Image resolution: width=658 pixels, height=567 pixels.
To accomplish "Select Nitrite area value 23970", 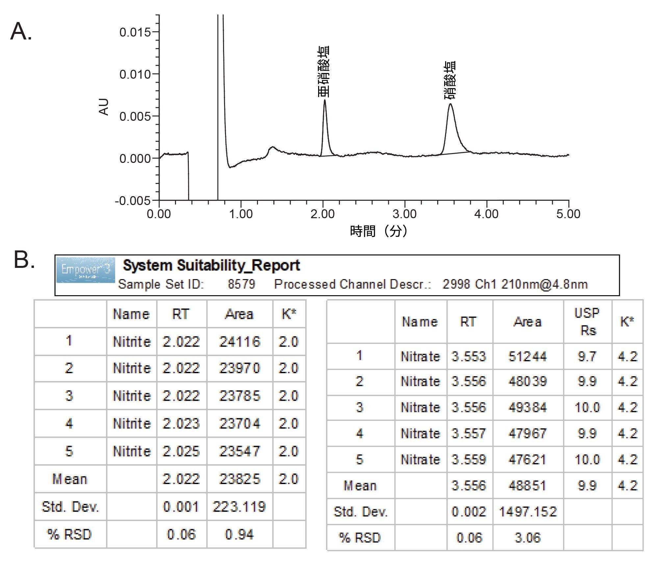I will [x=240, y=368].
